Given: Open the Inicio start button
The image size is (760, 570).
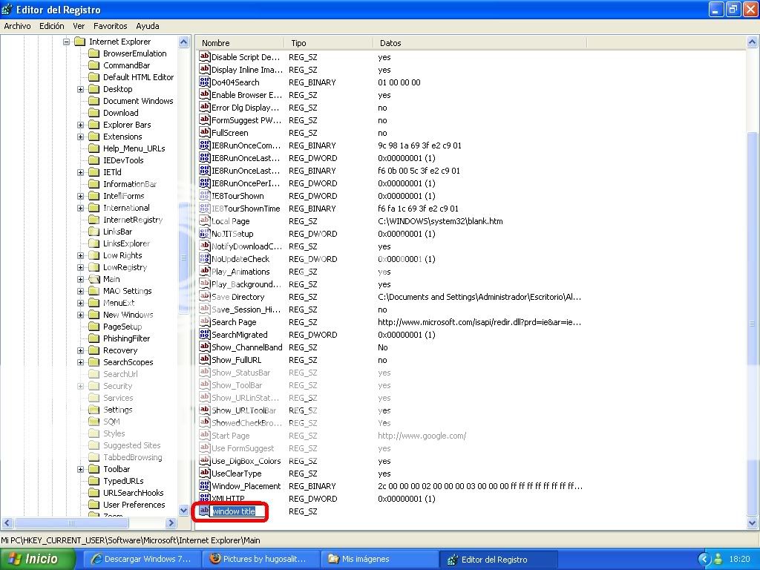Looking at the screenshot, I should pyautogui.click(x=38, y=559).
